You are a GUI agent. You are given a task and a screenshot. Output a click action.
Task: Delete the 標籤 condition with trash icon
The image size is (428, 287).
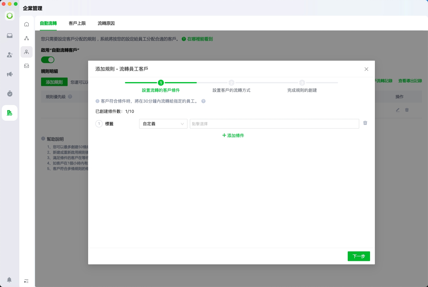tap(365, 123)
